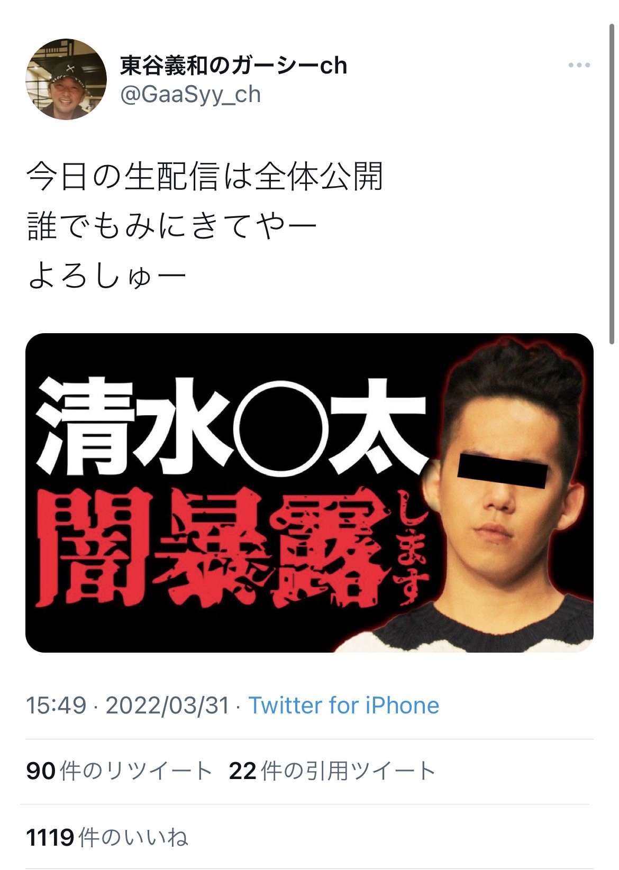Select the scrollbar on the right edge
The image size is (619, 870).
613,182
